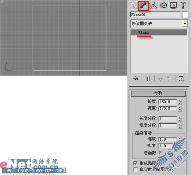191x175 pixels.
Task: Open the Modify panel tab
Action: click(x=143, y=6)
